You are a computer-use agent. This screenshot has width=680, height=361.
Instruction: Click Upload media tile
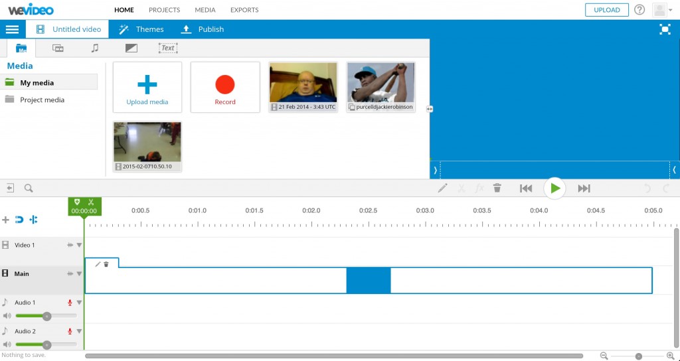pos(147,87)
